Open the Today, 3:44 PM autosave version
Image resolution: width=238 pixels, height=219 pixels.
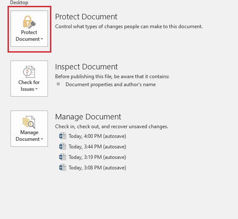(97, 147)
